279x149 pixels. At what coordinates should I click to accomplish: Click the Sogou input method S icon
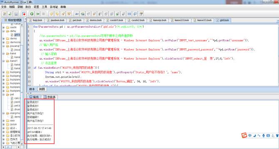click(x=244, y=135)
